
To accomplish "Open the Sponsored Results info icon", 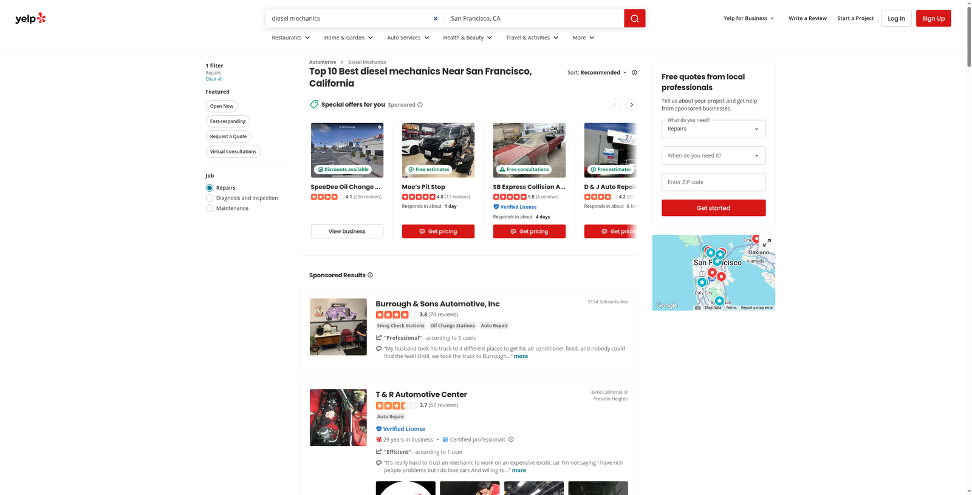I will (370, 275).
